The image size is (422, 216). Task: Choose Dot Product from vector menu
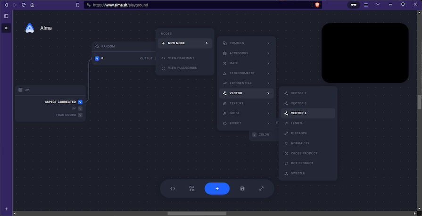307,163
